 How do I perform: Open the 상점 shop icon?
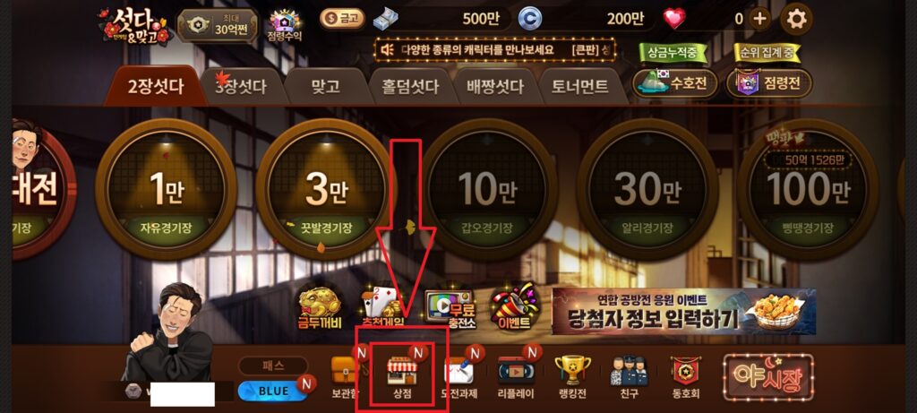(x=402, y=377)
